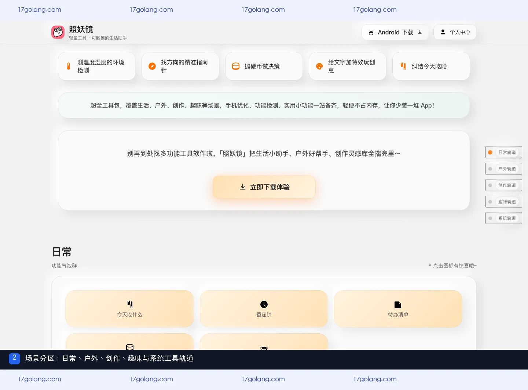Viewport: 528px width, 390px height.
Task: Click the compass icon on 指南针 card
Action: pyautogui.click(x=152, y=66)
